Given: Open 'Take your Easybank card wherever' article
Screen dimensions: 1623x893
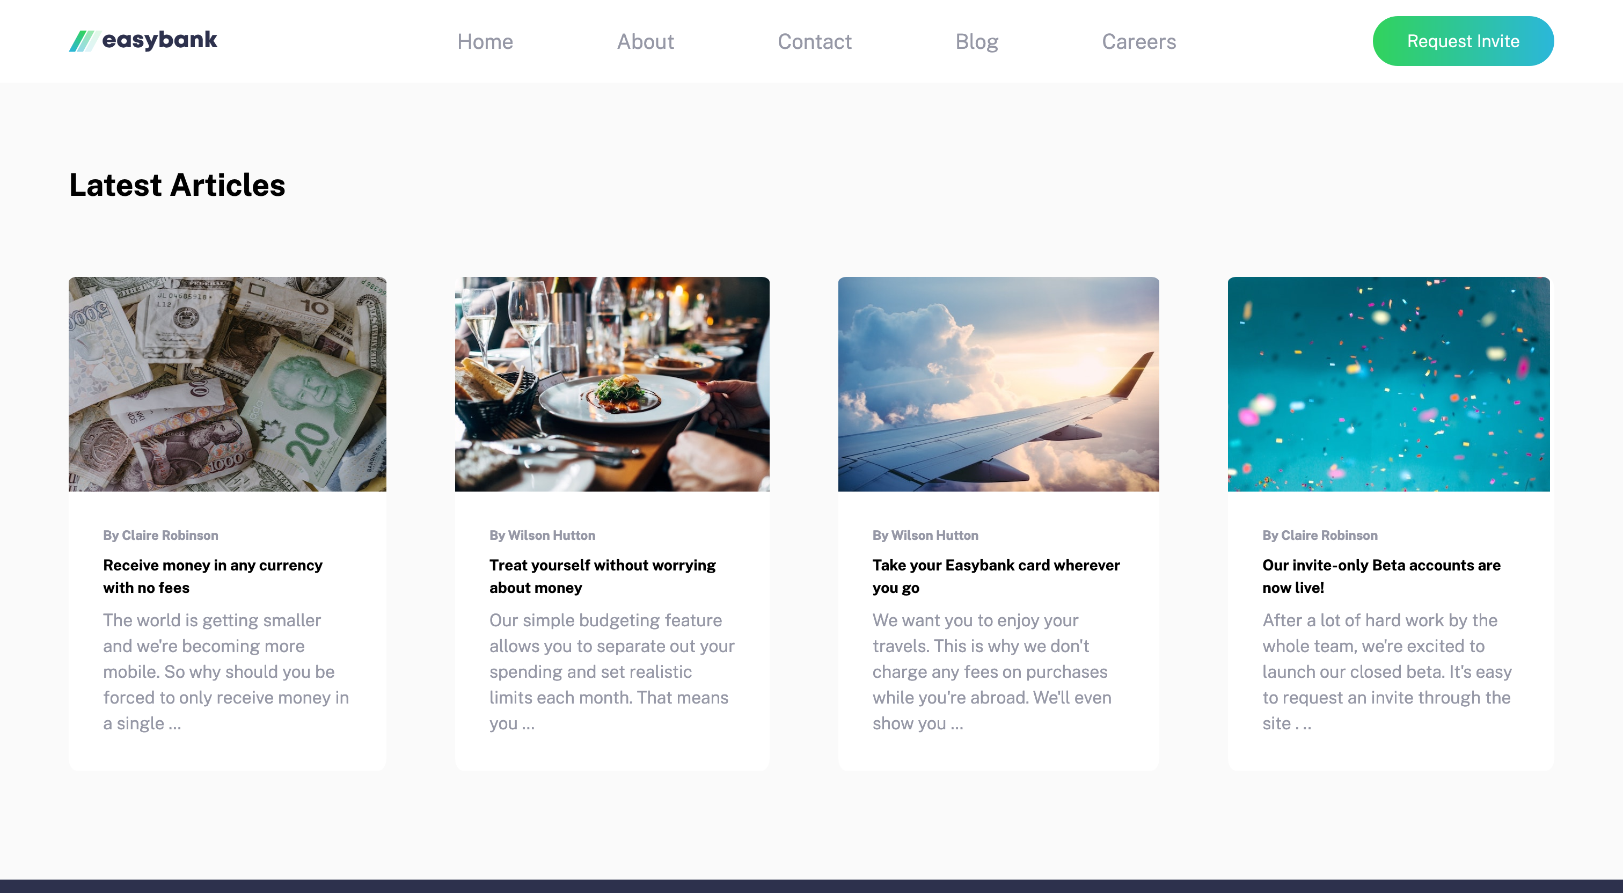Looking at the screenshot, I should coord(996,576).
